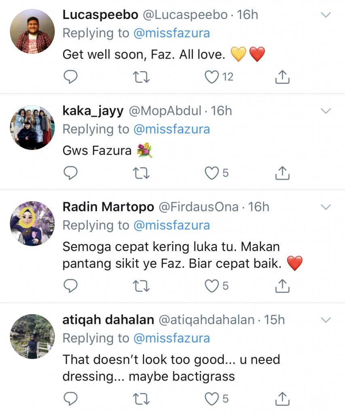This screenshot has width=345, height=414.
Task: View kaka_jayy's profile picture
Action: click(x=32, y=127)
